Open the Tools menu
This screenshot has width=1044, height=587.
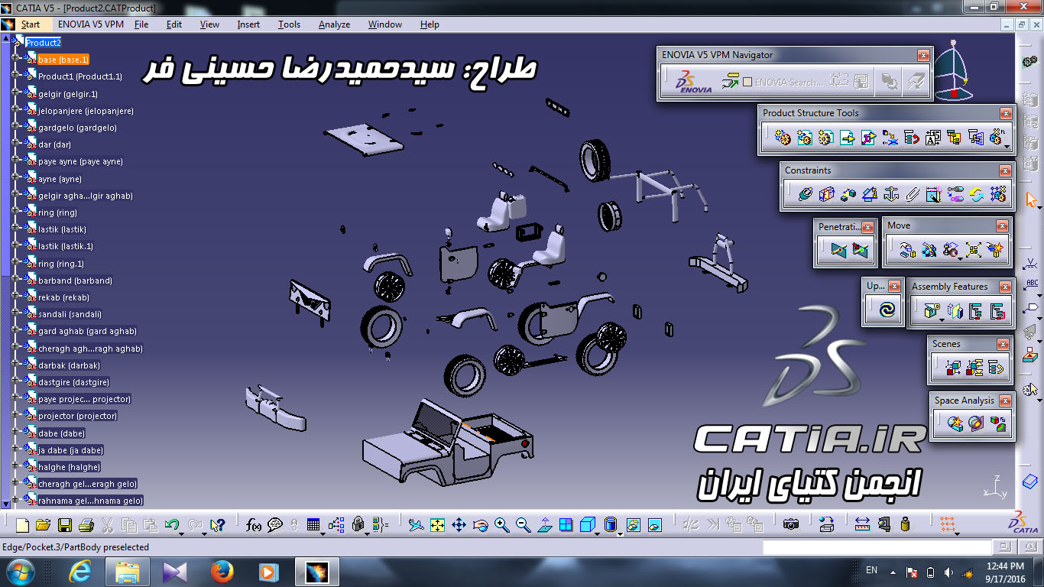(x=289, y=24)
